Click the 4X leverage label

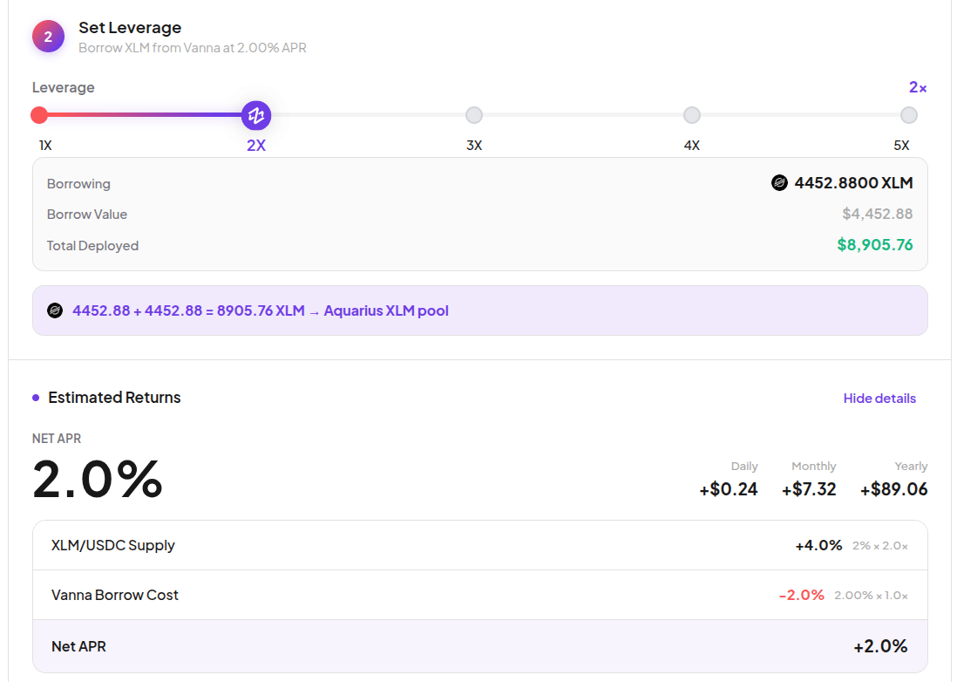pyautogui.click(x=691, y=146)
